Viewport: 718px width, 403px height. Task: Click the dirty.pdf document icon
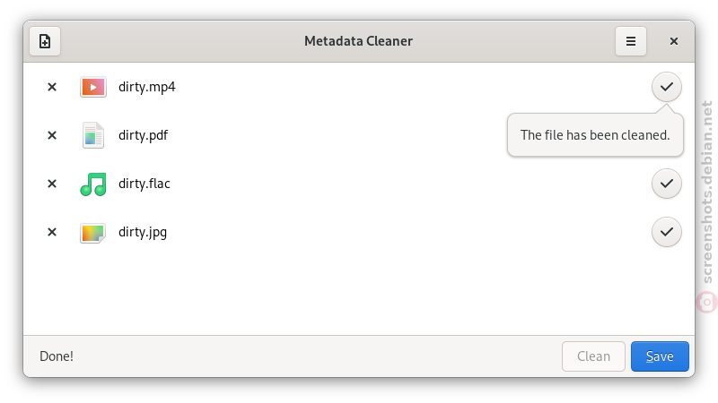(x=93, y=135)
